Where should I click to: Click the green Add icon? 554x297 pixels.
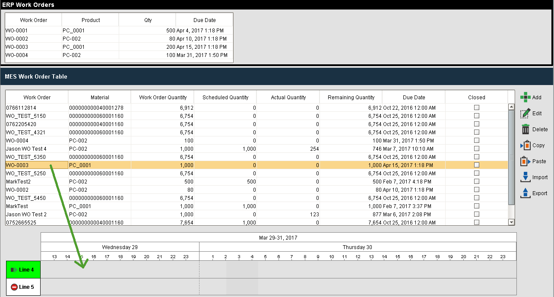525,97
